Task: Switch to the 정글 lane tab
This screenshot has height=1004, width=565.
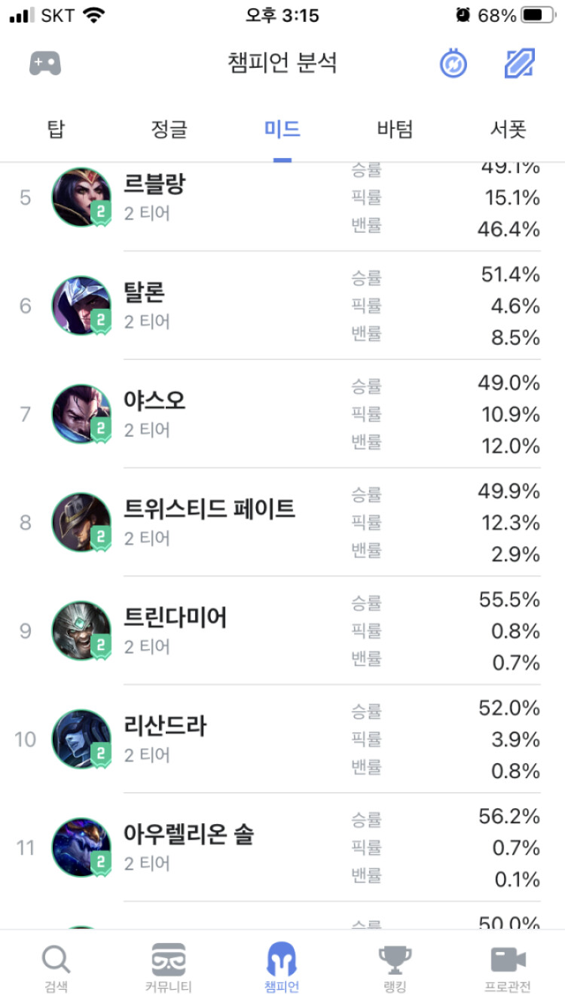Action: [x=169, y=130]
